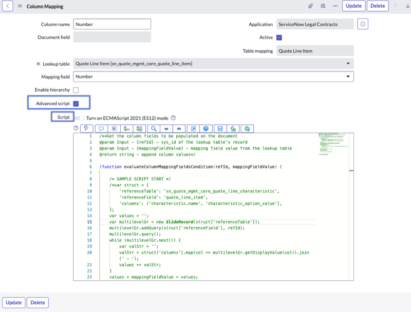Toggle comment icon in script toolbar
Image resolution: width=411 pixels, height=312 pixels.
click(101, 128)
